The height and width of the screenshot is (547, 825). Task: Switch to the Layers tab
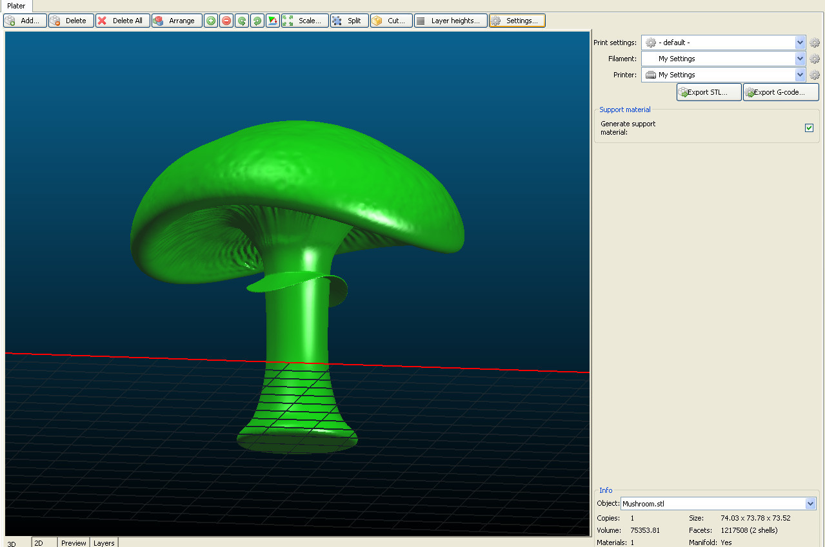click(x=104, y=543)
